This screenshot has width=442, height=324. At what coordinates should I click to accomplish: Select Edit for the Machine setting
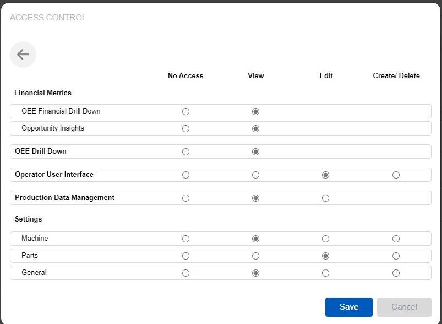click(325, 239)
